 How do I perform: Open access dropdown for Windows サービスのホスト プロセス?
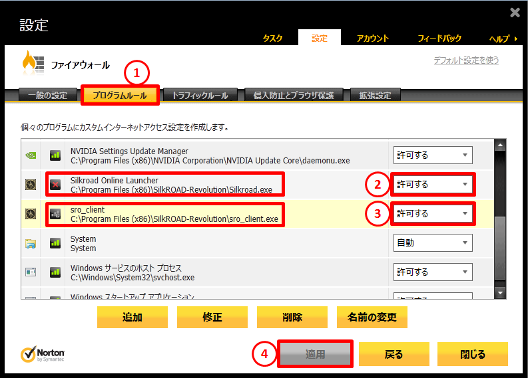point(433,272)
